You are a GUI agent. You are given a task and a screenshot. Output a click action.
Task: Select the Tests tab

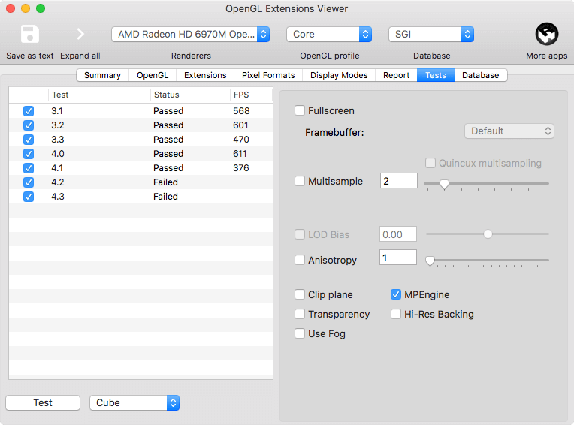point(436,75)
